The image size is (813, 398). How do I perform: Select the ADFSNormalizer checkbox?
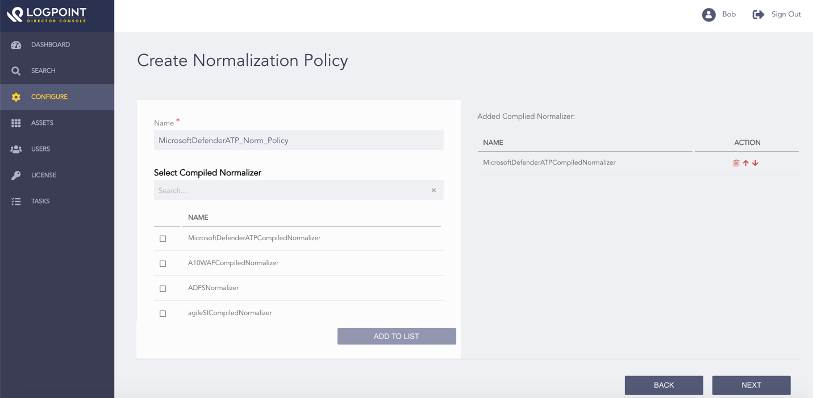(163, 288)
